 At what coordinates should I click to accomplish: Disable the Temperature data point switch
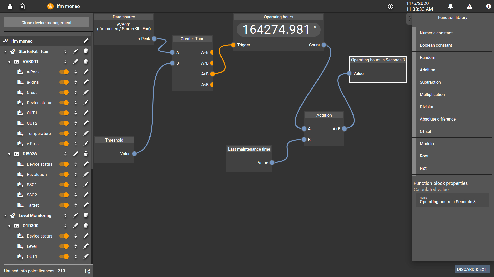click(64, 133)
